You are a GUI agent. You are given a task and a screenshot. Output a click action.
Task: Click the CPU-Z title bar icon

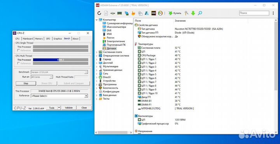[15, 33]
